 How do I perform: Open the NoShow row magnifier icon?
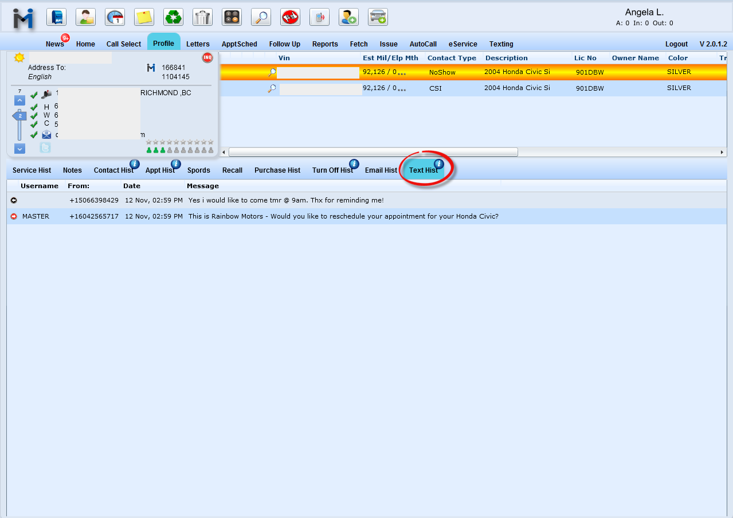tap(272, 72)
